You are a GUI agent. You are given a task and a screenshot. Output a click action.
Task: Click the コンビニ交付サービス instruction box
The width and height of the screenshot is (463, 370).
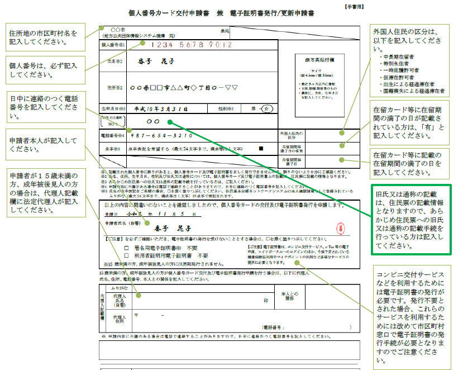click(412, 317)
